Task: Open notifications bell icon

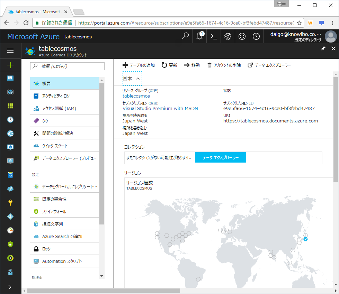Action: (x=200, y=36)
